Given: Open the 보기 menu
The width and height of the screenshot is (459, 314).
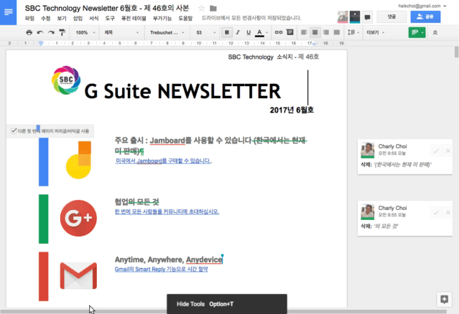Looking at the screenshot, I should pyautogui.click(x=62, y=19).
